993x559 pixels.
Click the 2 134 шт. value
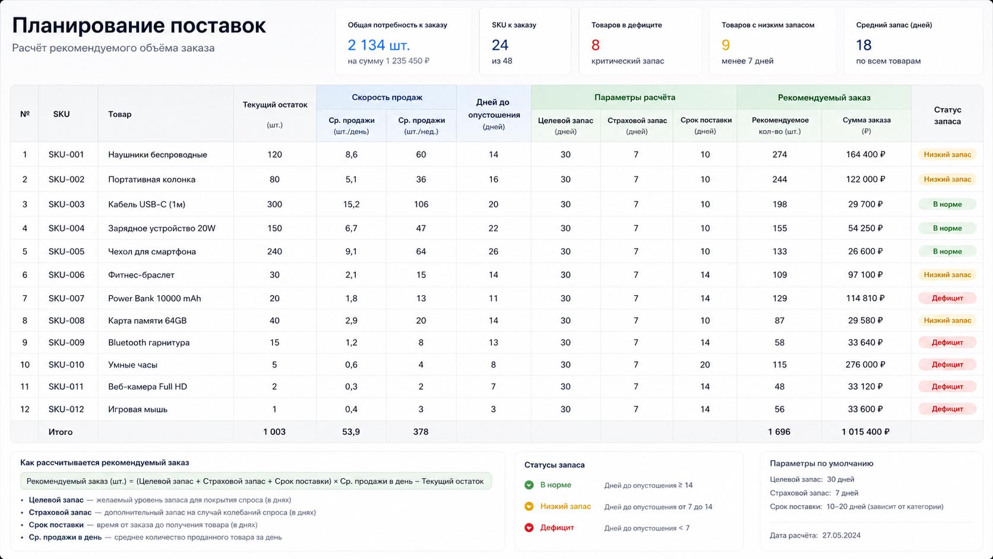tap(379, 45)
